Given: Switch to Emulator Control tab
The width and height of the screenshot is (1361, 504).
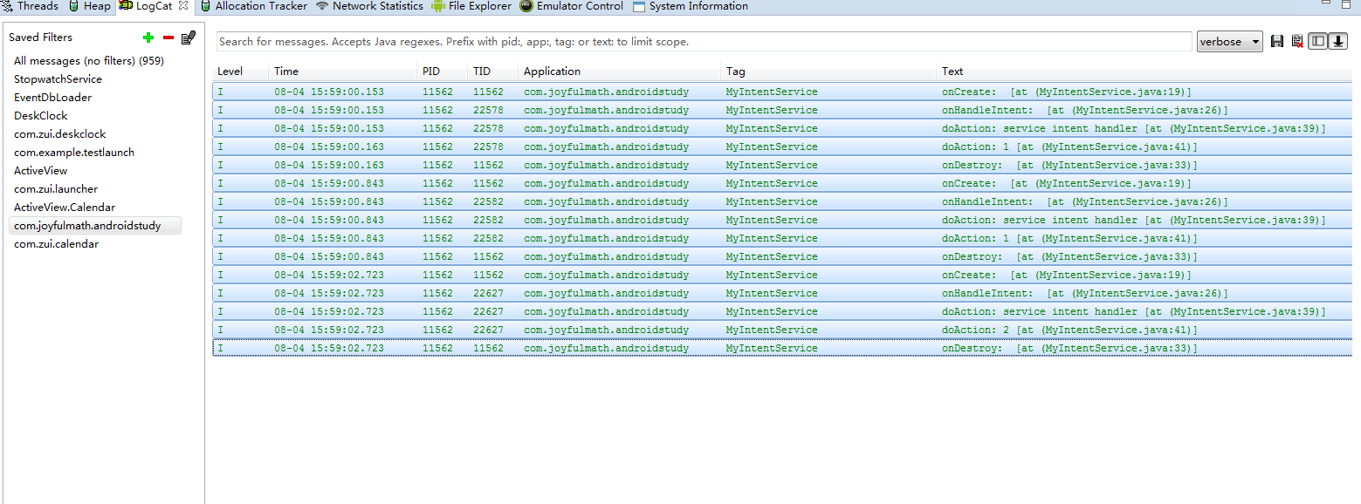Looking at the screenshot, I should point(572,6).
